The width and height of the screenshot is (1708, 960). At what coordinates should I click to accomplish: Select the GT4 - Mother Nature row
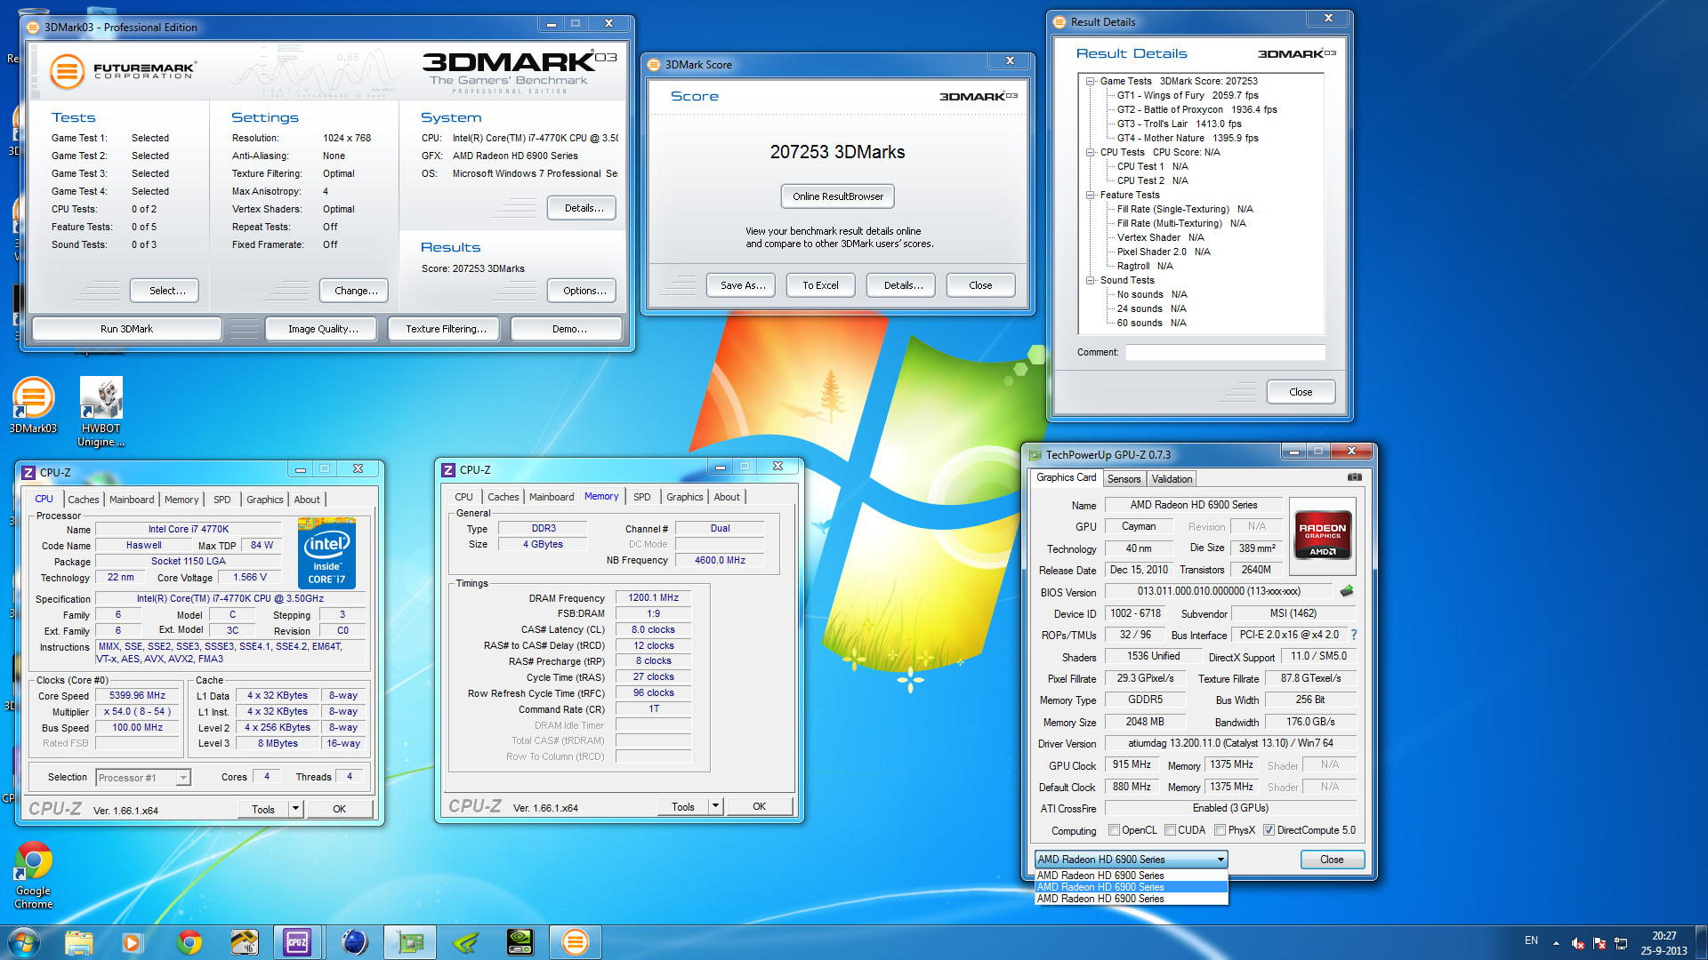[x=1188, y=138]
